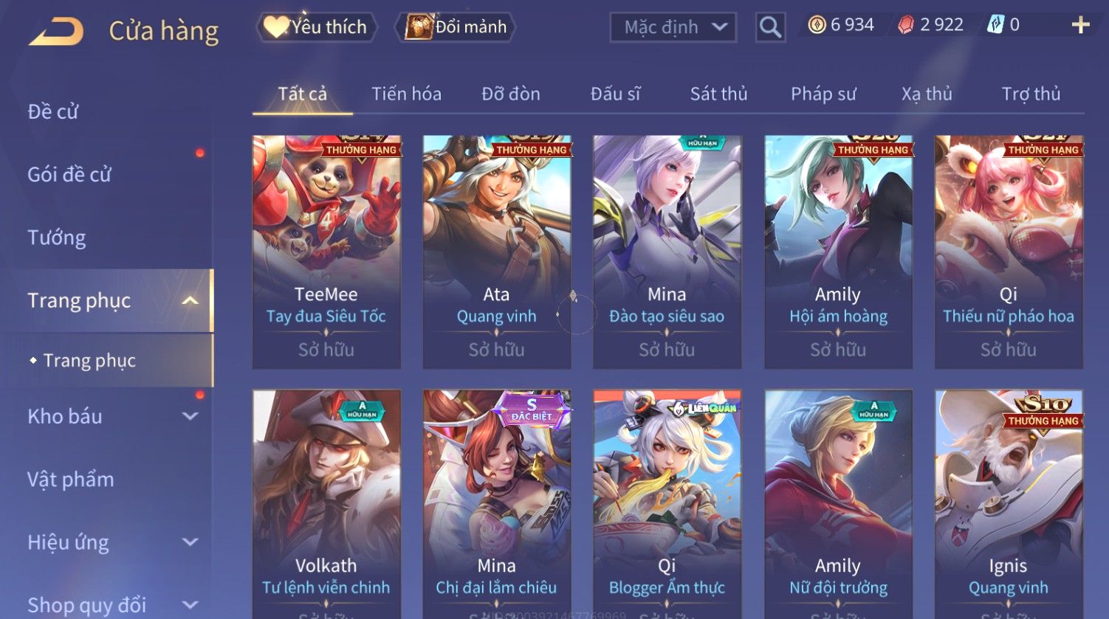Select the Tiến hóa filter tab

pos(406,94)
